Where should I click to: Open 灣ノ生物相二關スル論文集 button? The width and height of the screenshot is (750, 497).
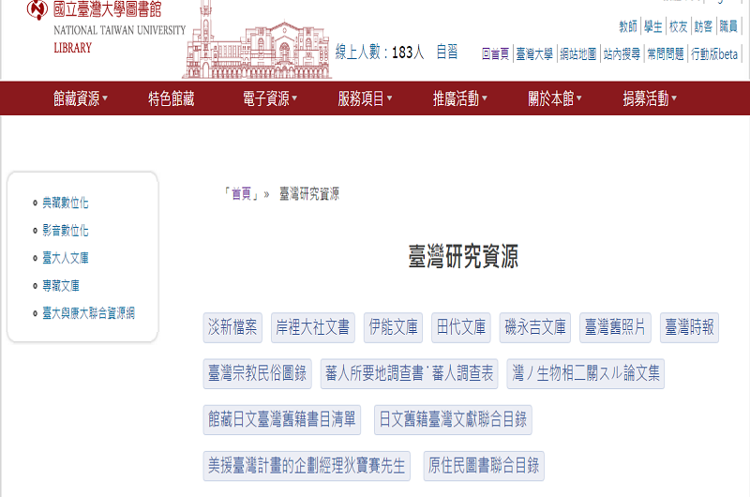pyautogui.click(x=585, y=373)
